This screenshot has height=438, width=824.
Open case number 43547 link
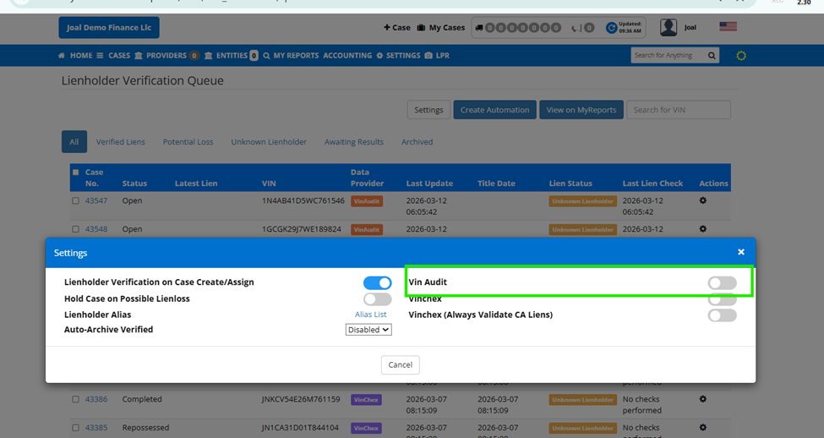click(x=96, y=201)
